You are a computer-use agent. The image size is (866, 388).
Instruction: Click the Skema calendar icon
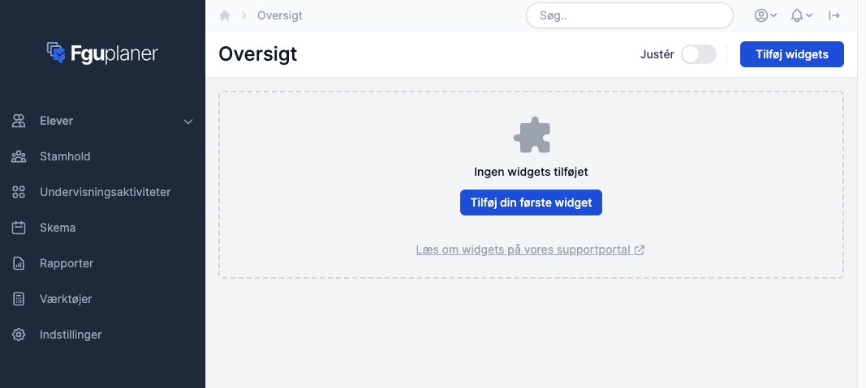tap(19, 228)
